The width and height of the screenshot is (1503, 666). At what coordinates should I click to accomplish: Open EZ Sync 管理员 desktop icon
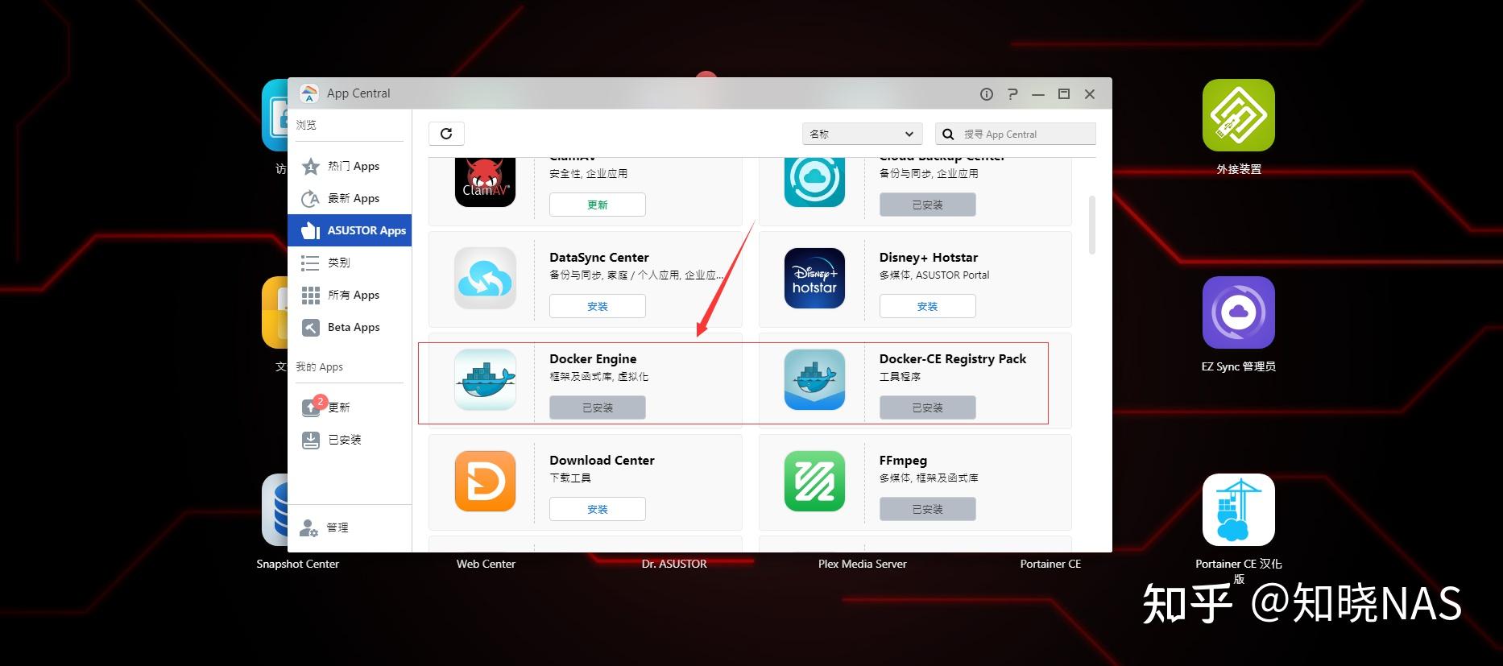coord(1239,312)
